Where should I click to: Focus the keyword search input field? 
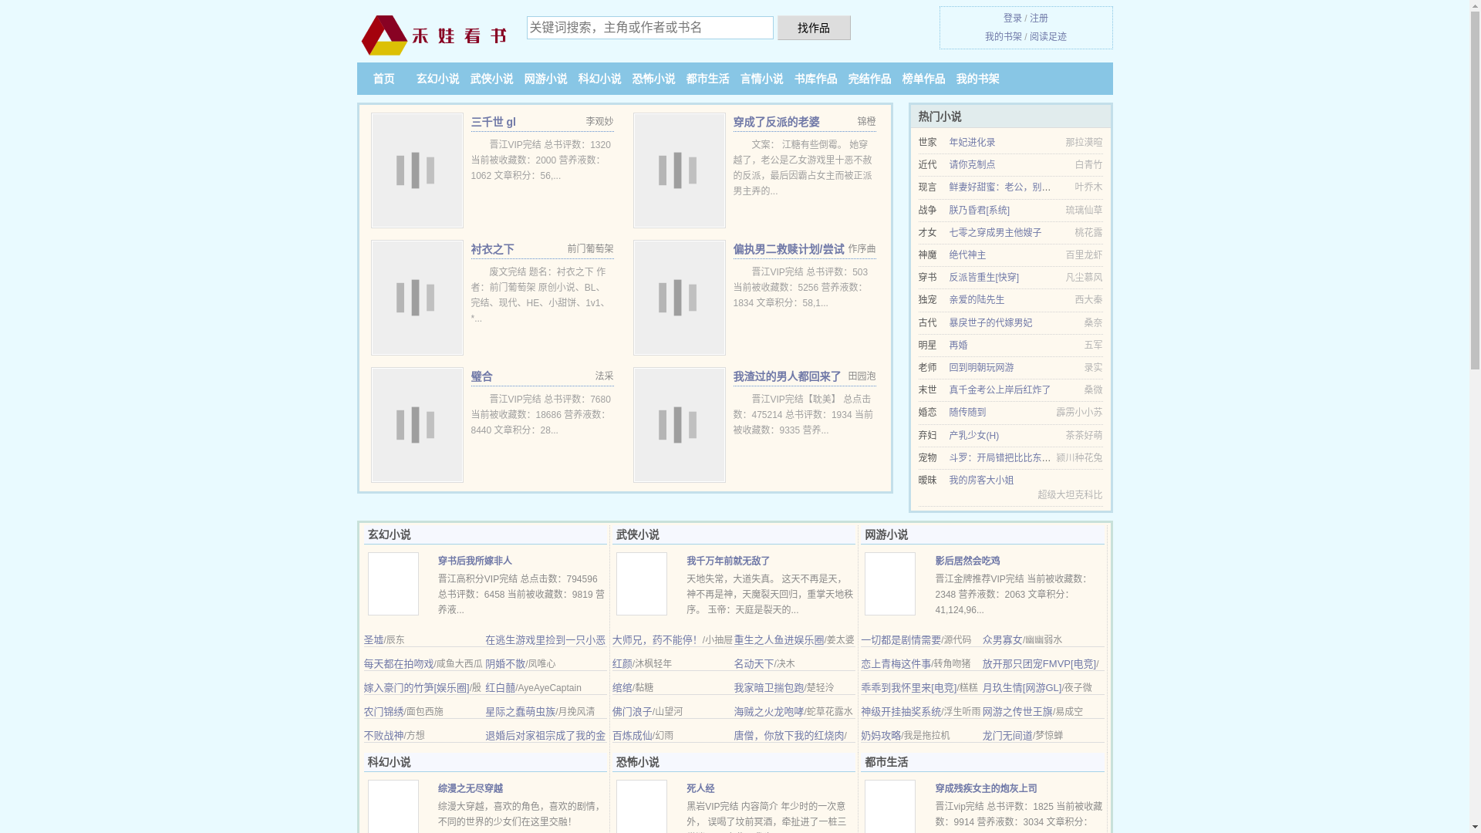[649, 28]
